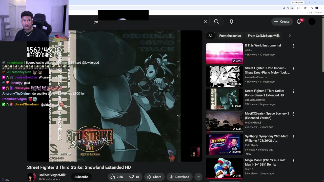324x182 pixels.
Task: Click the video player to pause playback
Action: [115, 96]
